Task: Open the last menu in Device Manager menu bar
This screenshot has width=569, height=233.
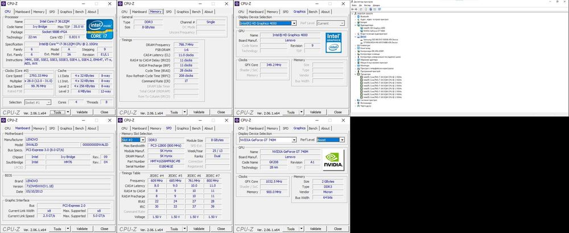Action: [376, 6]
